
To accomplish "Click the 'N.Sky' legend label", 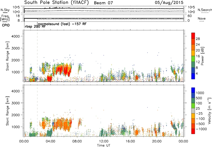I will (5, 10).
